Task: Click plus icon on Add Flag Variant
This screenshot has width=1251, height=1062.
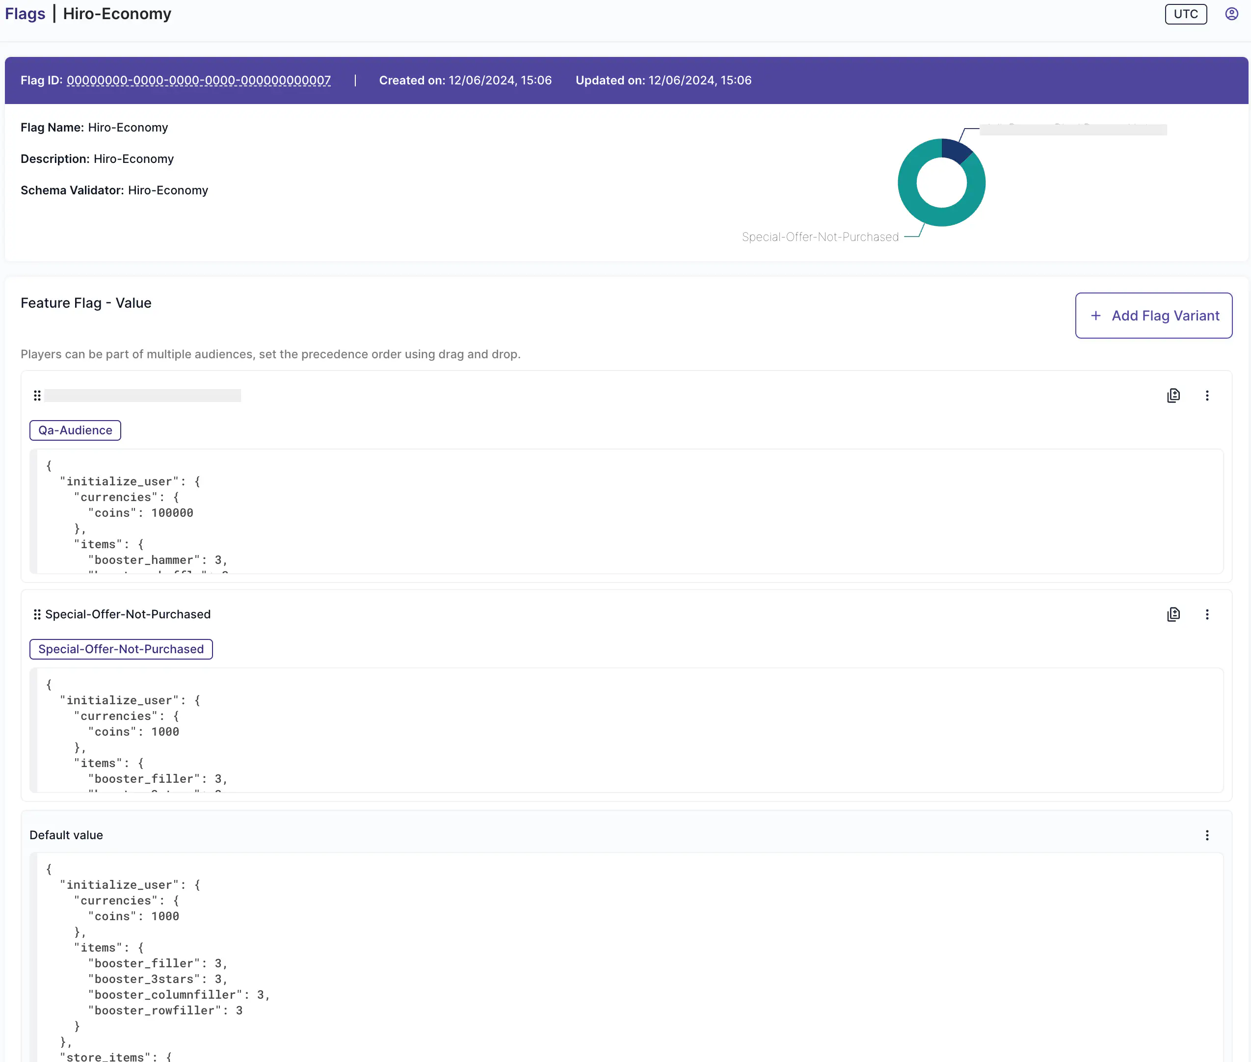Action: pyautogui.click(x=1096, y=316)
